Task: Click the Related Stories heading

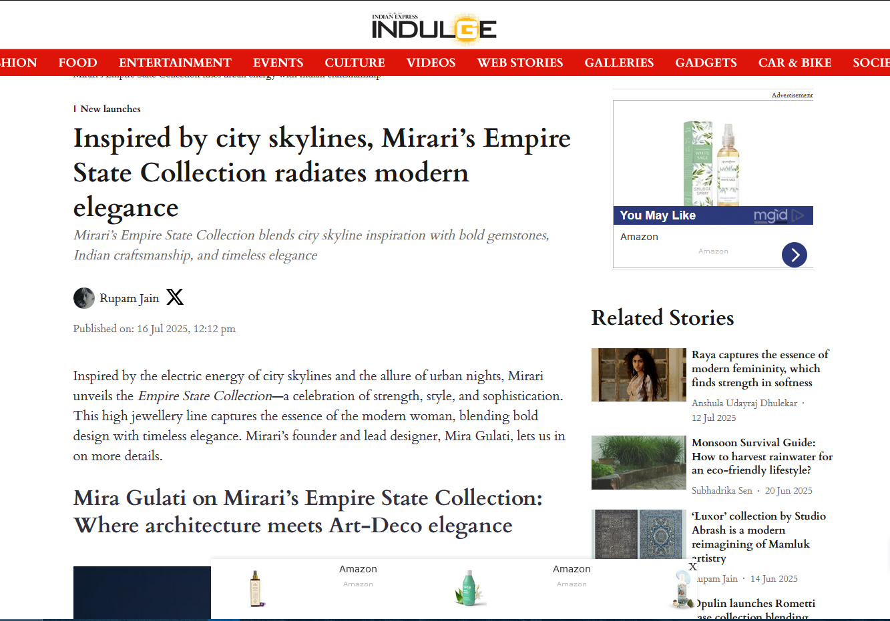Action: coord(662,318)
